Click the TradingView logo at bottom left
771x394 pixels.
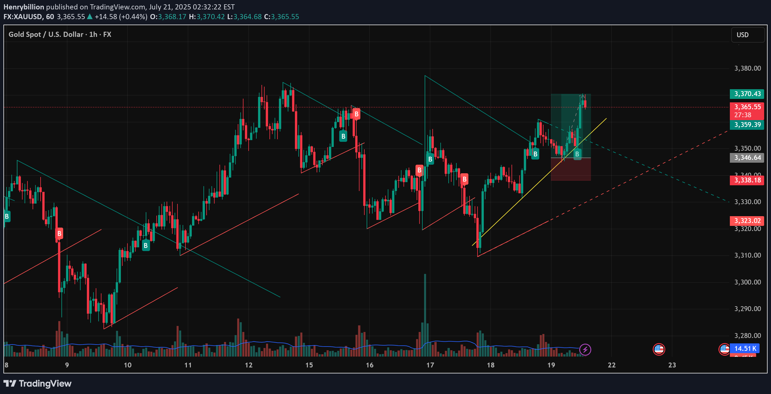point(37,383)
